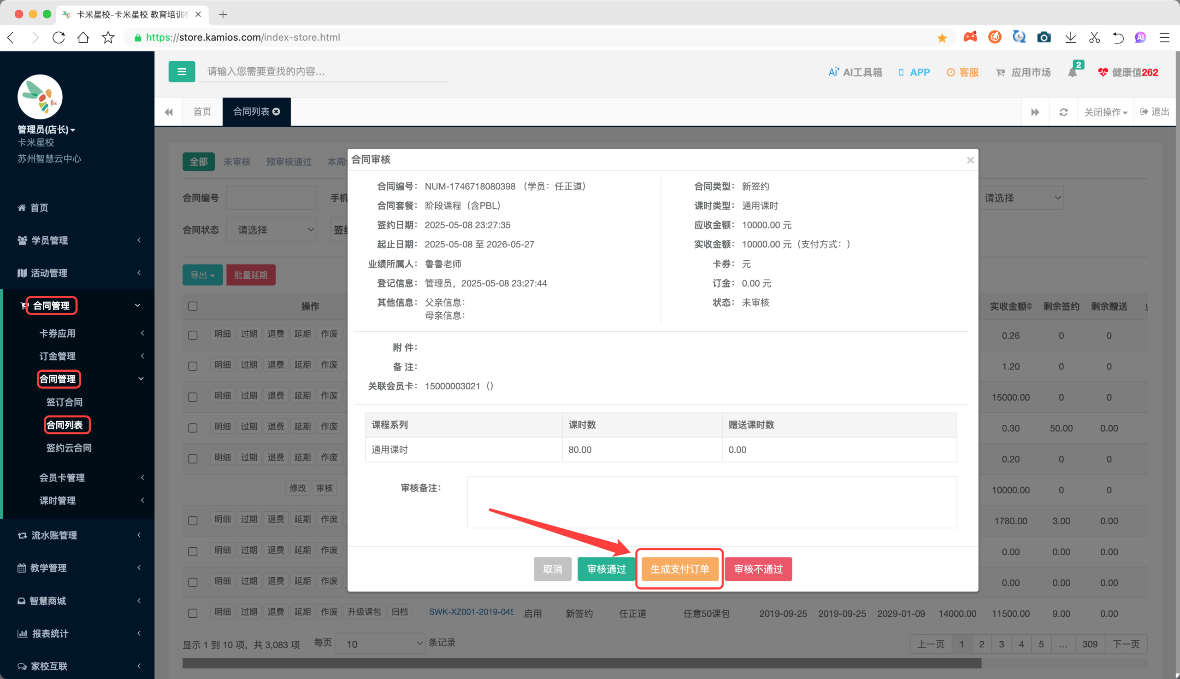
Task: Open the 合同状态 请选择 dropdown
Action: [x=271, y=230]
